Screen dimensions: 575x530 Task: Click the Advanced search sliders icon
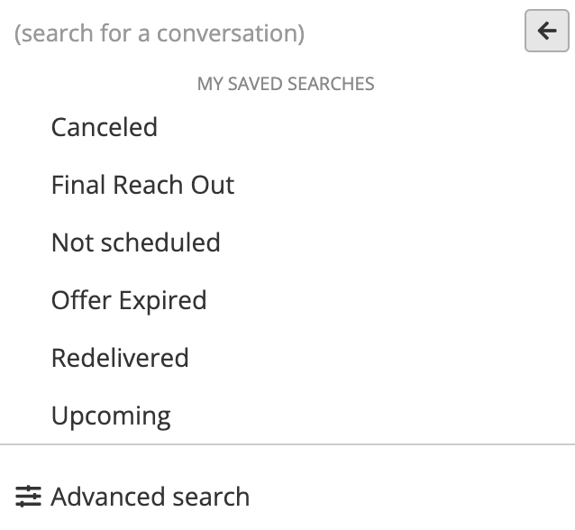click(28, 497)
